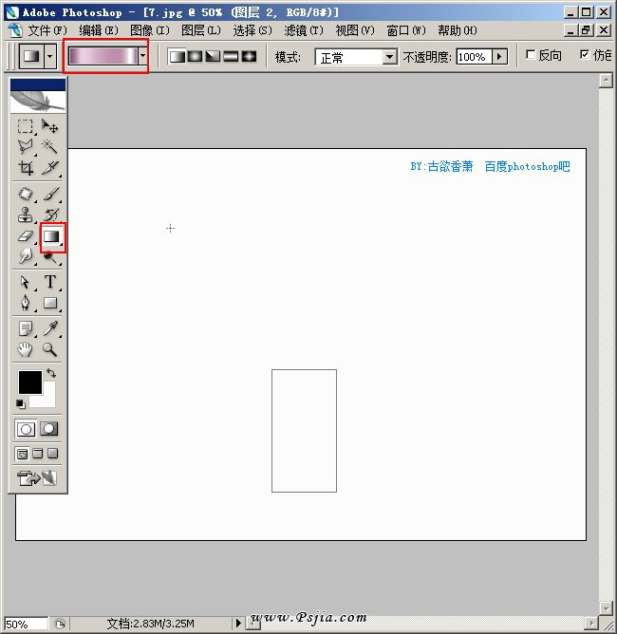617x634 pixels.
Task: Switch to Full screen mode
Action: [x=52, y=454]
